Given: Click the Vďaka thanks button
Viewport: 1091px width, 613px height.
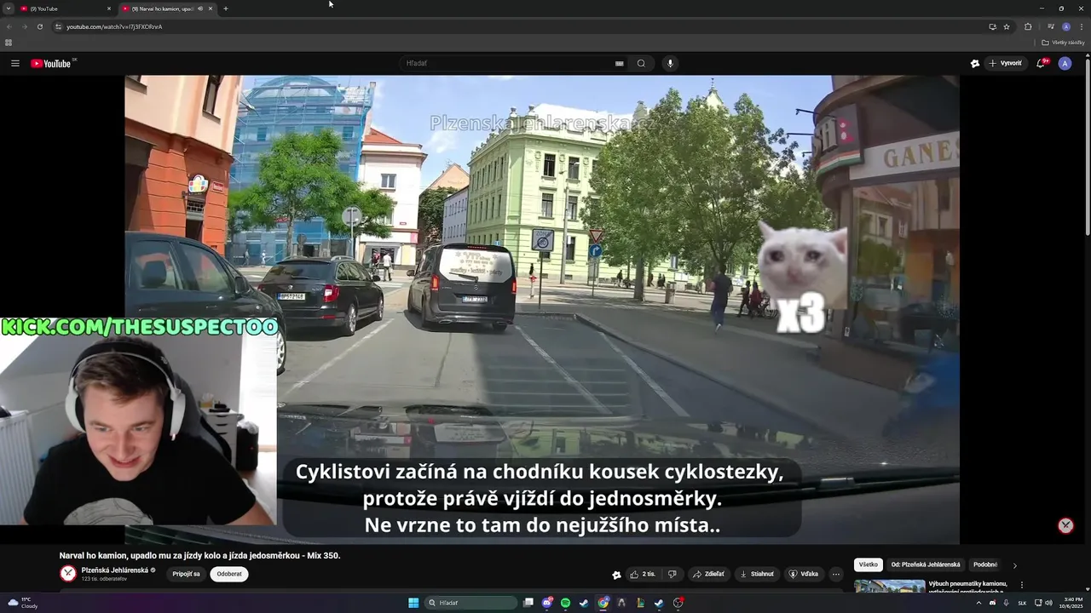Looking at the screenshot, I should click(x=803, y=574).
